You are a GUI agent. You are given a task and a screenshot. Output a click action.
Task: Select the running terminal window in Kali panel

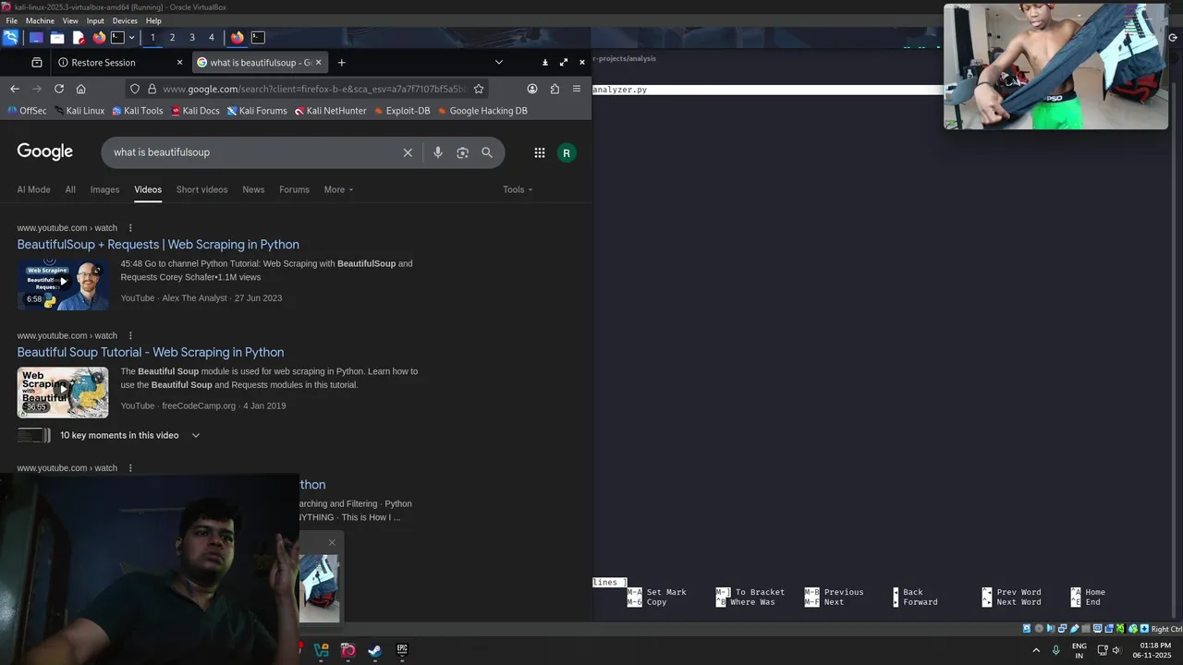pyautogui.click(x=258, y=38)
